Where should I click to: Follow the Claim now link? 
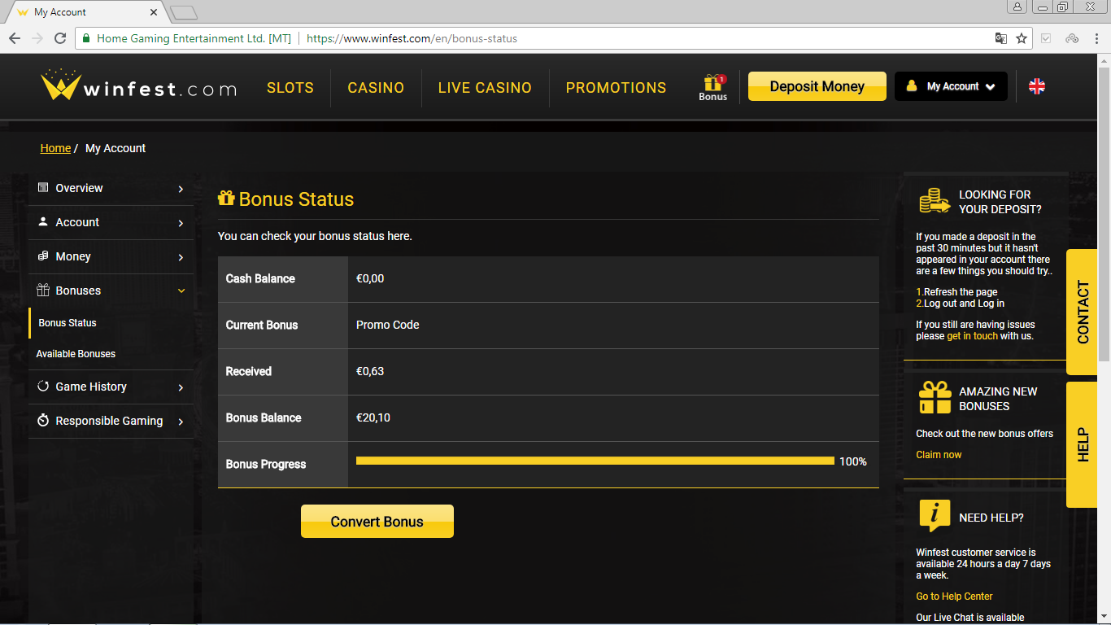coord(939,455)
